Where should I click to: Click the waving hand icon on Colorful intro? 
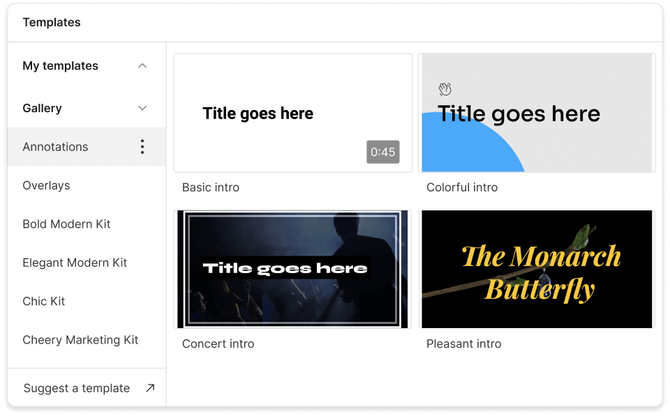[x=445, y=88]
